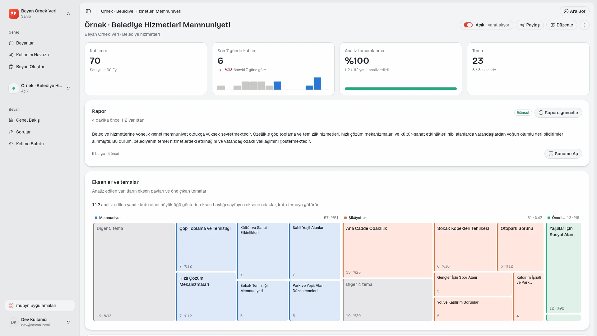597x336 pixels.
Task: Click the DK user avatar
Action: pyautogui.click(x=14, y=322)
